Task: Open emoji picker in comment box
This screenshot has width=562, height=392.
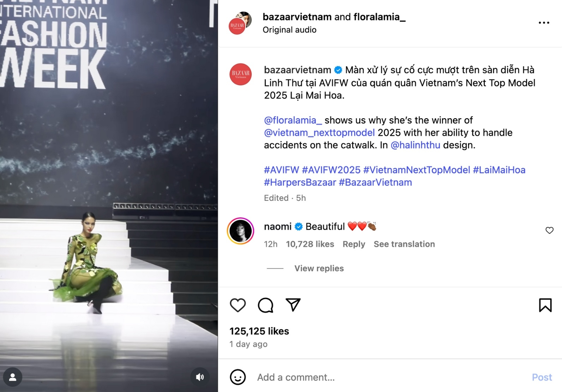Action: coord(238,377)
